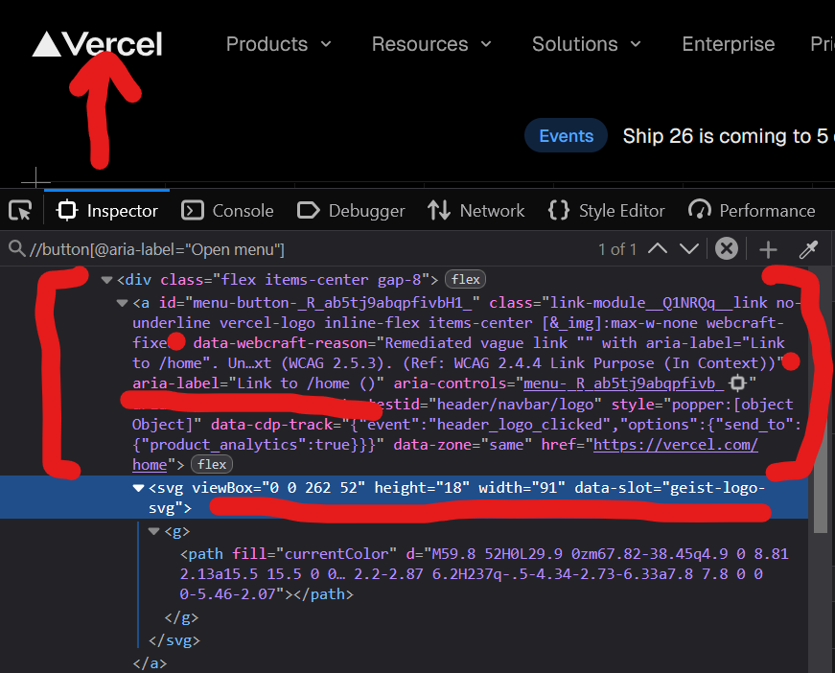Follow the aria-controls menu-_R_ab5tj9abqpfivb_ link

coord(623,383)
